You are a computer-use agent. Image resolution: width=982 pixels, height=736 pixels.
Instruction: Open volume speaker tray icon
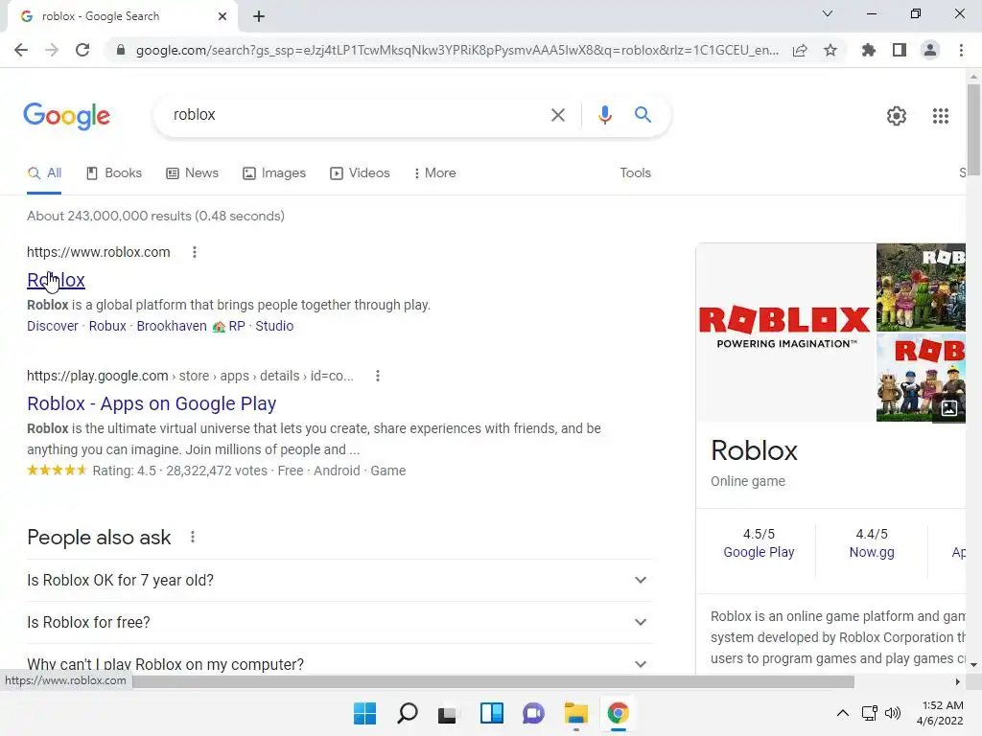point(893,713)
